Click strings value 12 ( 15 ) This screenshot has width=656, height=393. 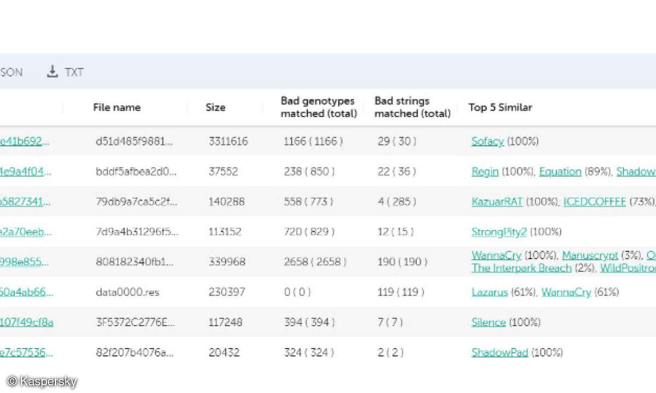click(396, 232)
